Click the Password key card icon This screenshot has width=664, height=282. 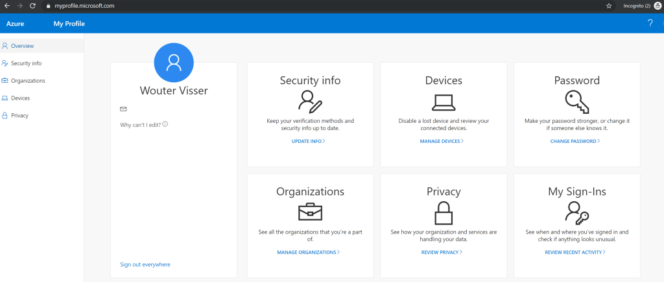click(576, 102)
